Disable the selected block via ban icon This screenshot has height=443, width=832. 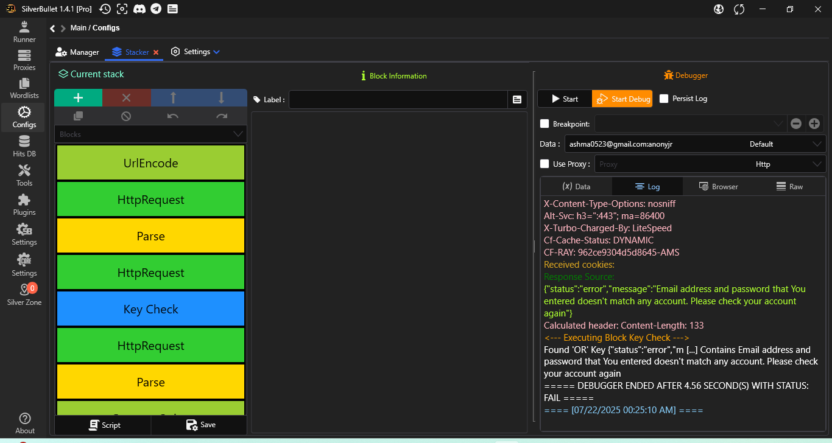(x=126, y=116)
